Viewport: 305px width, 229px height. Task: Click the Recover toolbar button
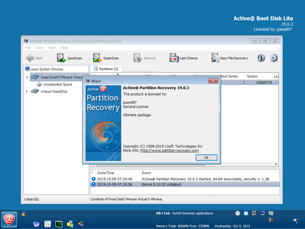(144, 58)
